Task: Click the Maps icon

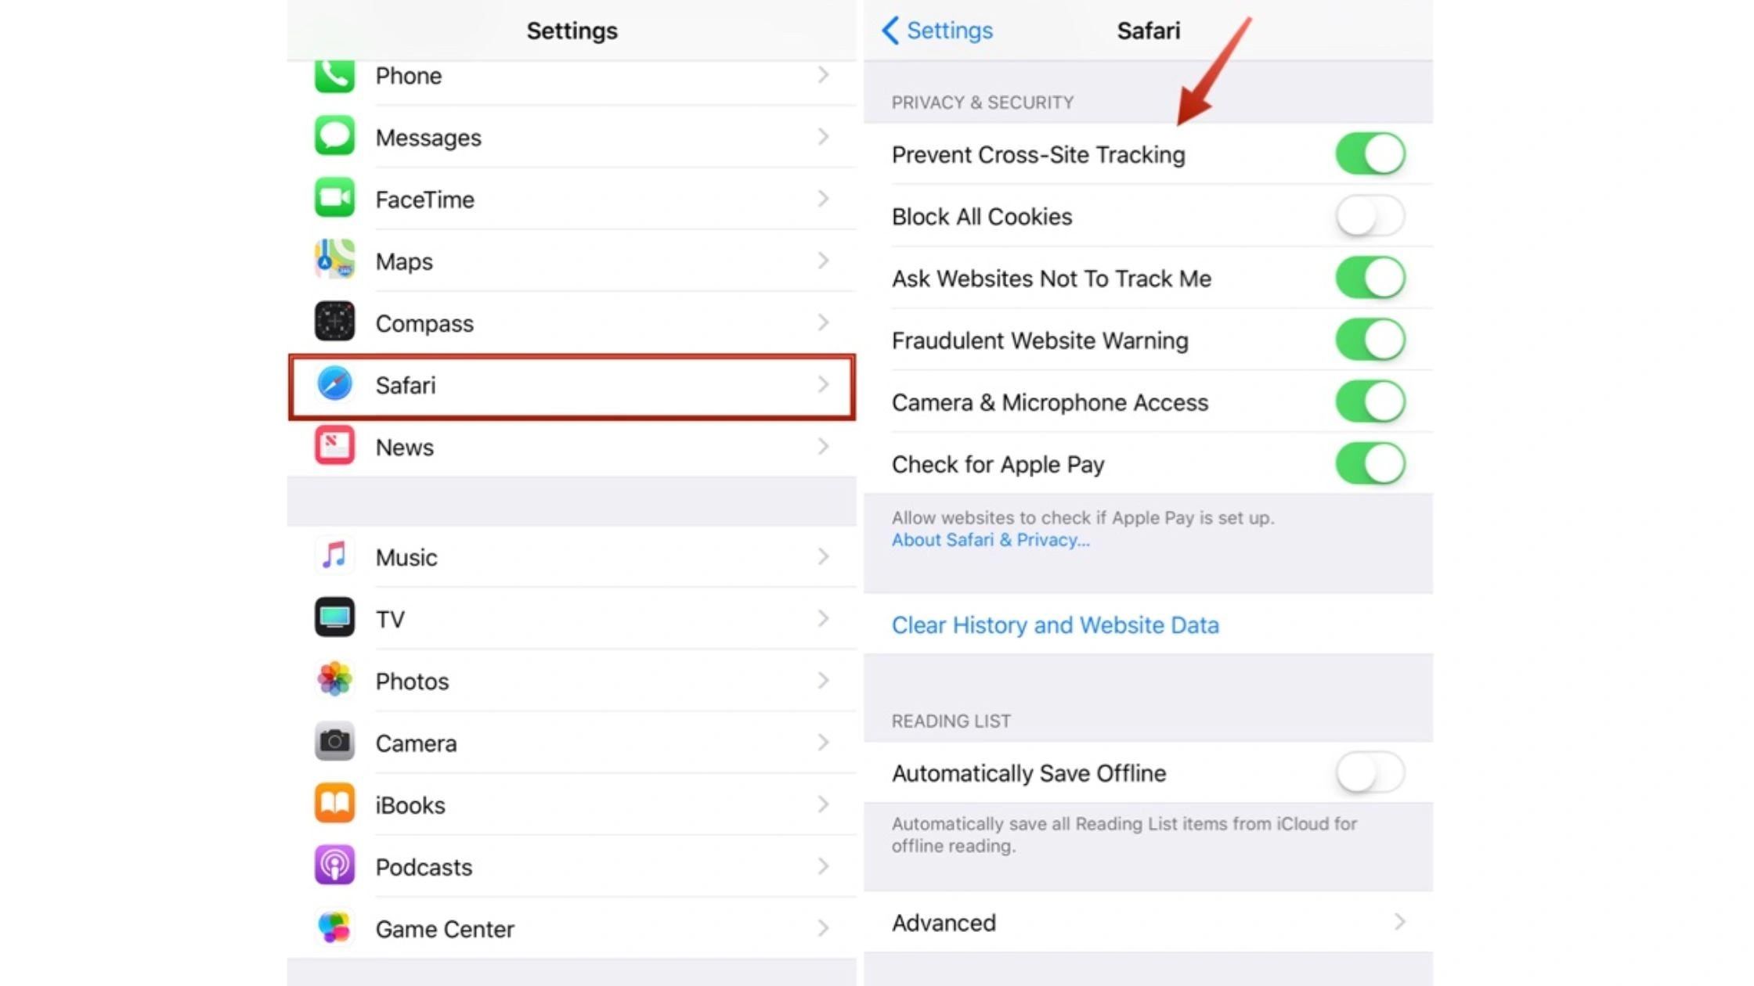Action: (334, 261)
